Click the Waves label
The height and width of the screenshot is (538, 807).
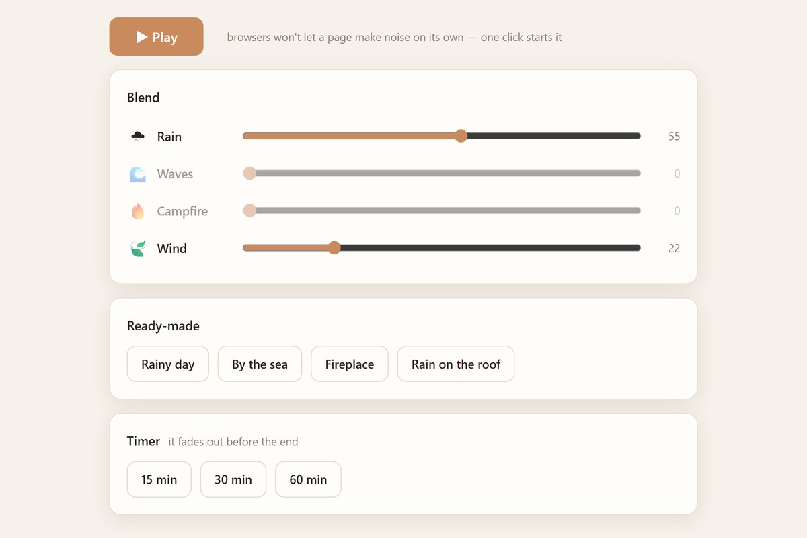(x=175, y=174)
